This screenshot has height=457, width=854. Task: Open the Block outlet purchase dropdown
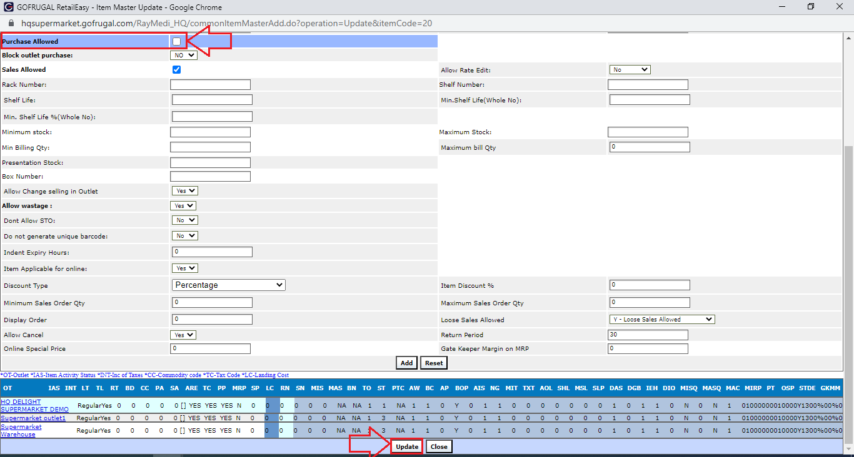click(x=183, y=55)
